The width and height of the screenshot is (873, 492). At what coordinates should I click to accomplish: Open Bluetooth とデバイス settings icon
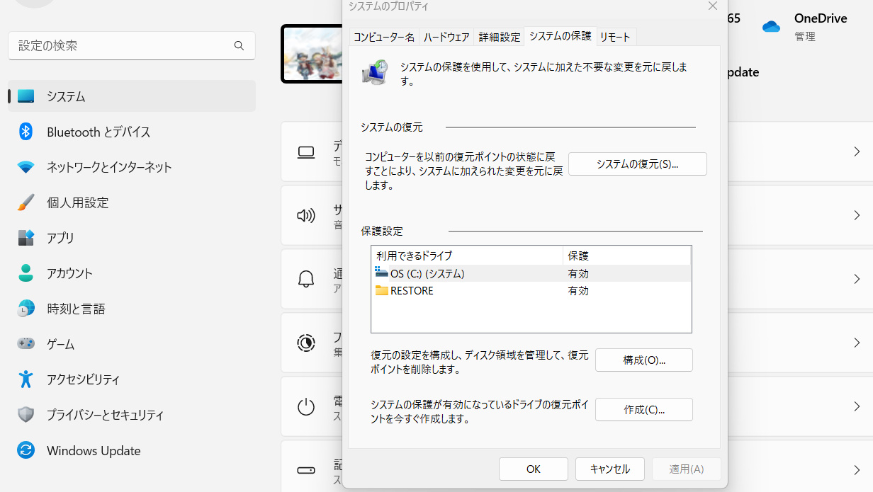pos(26,132)
